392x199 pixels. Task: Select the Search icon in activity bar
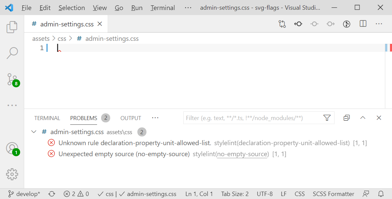12,53
